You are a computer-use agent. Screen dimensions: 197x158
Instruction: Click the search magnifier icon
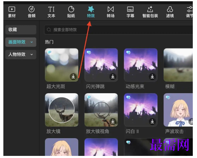(x=49, y=30)
